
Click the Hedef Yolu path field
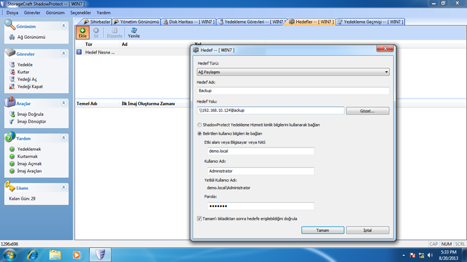(271, 110)
